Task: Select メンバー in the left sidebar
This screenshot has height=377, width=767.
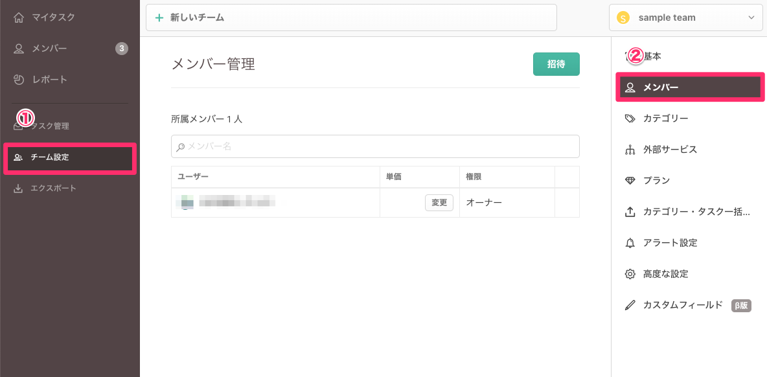Action: click(x=49, y=49)
